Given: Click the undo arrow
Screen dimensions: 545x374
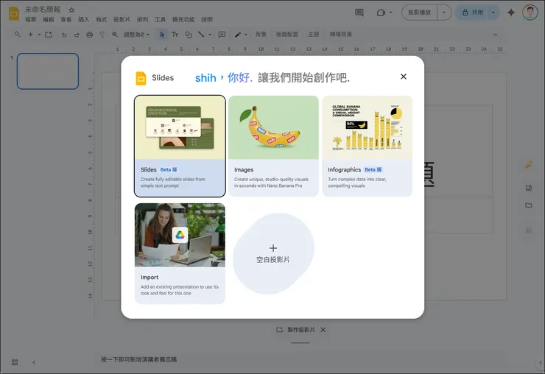Looking at the screenshot, I should click(64, 35).
